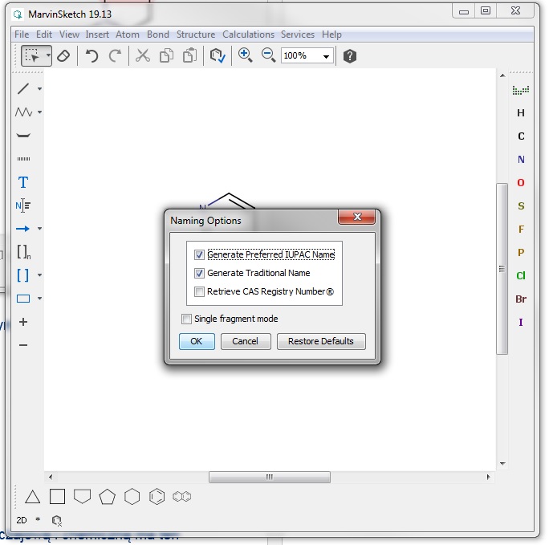Click the Undo arrow icon
This screenshot has height=545, width=549.
(x=92, y=56)
